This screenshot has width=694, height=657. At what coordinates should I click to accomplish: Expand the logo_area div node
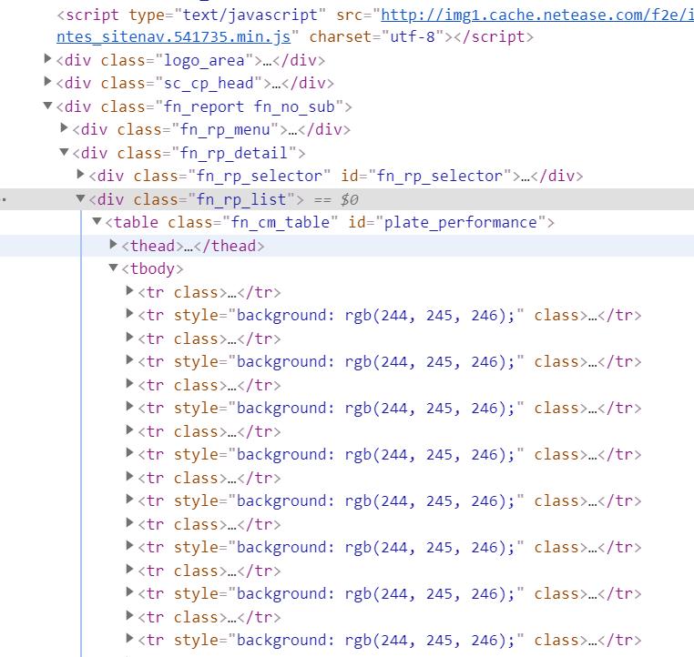(47, 59)
